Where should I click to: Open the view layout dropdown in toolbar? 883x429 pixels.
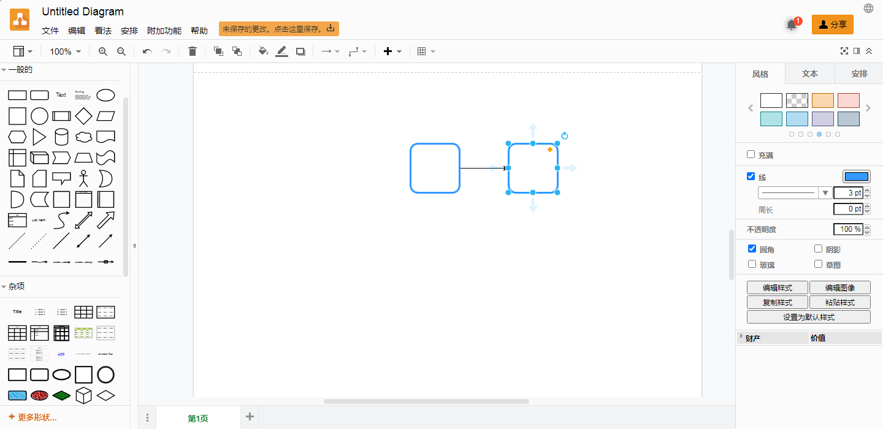click(x=23, y=51)
